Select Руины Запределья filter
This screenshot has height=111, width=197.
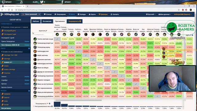[15, 41]
